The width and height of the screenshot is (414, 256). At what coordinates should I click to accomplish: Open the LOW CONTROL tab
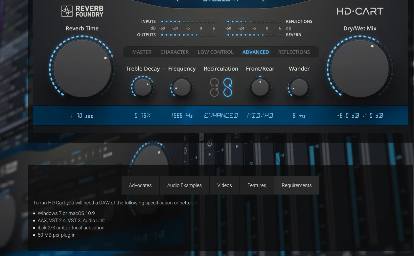216,52
